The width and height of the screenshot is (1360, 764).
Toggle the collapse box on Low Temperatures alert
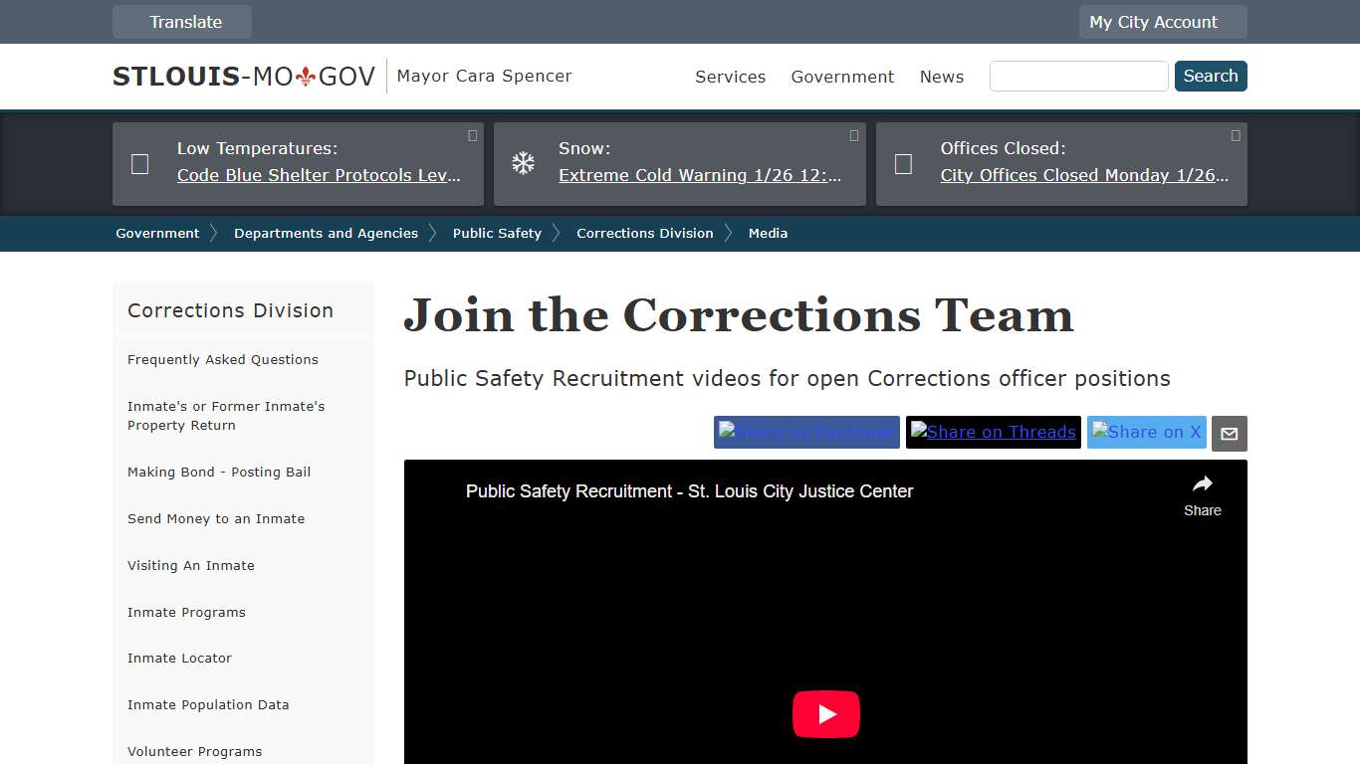tap(472, 134)
